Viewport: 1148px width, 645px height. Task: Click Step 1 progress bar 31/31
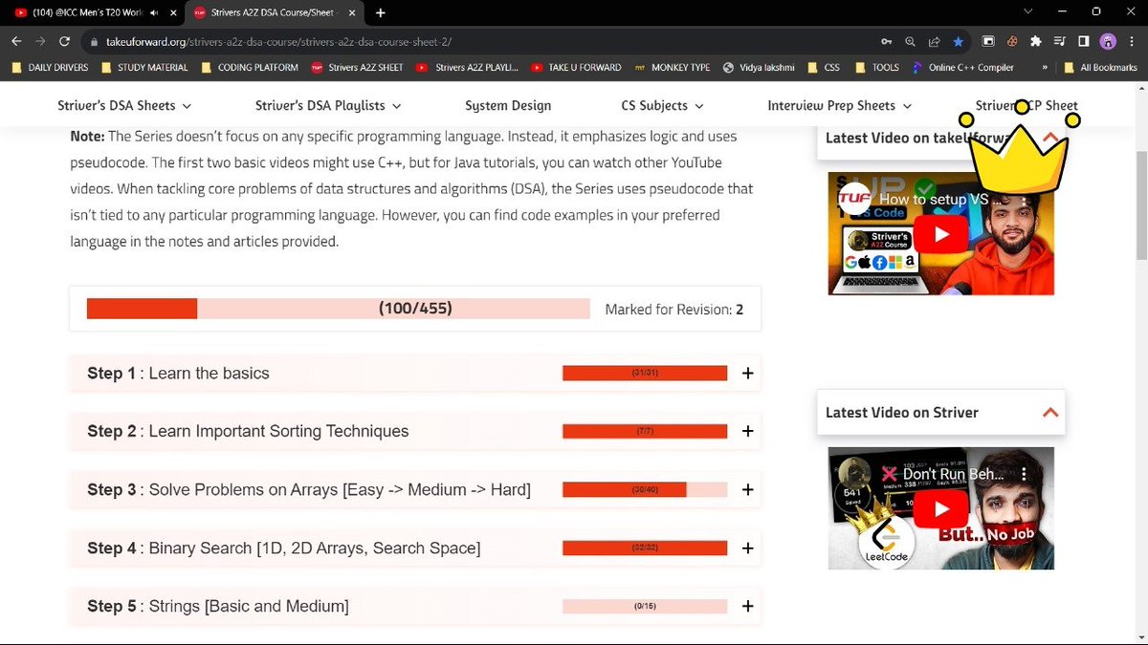click(645, 374)
